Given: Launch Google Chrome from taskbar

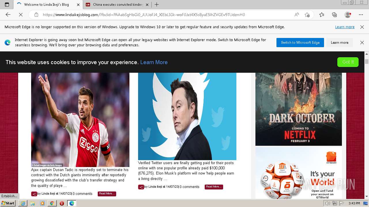Looking at the screenshot, I should click(52, 203).
